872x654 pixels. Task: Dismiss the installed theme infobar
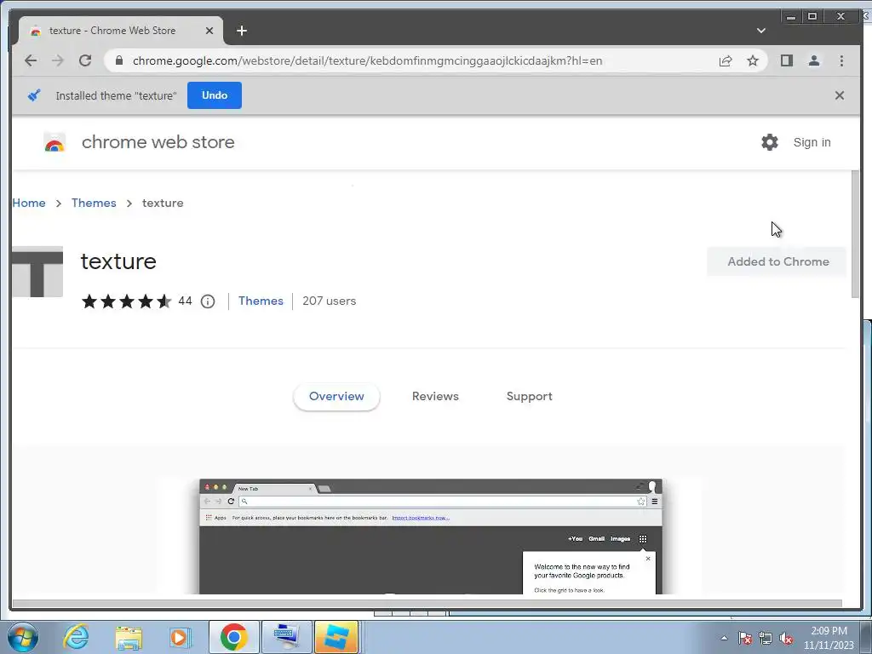click(x=839, y=95)
